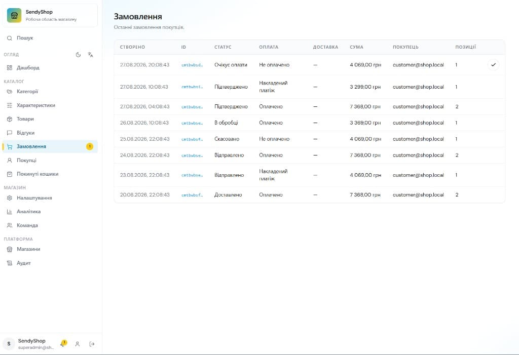Image resolution: width=519 pixels, height=355 pixels.
Task: Click the Статус column header
Action: (x=223, y=47)
